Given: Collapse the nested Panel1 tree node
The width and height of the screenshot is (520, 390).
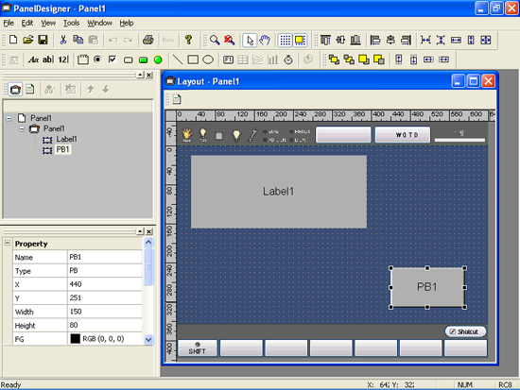Looking at the screenshot, I should (x=22, y=128).
